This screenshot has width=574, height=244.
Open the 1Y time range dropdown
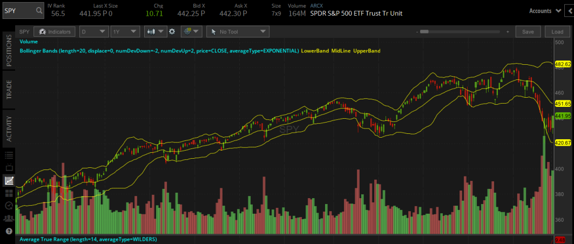[x=125, y=32]
